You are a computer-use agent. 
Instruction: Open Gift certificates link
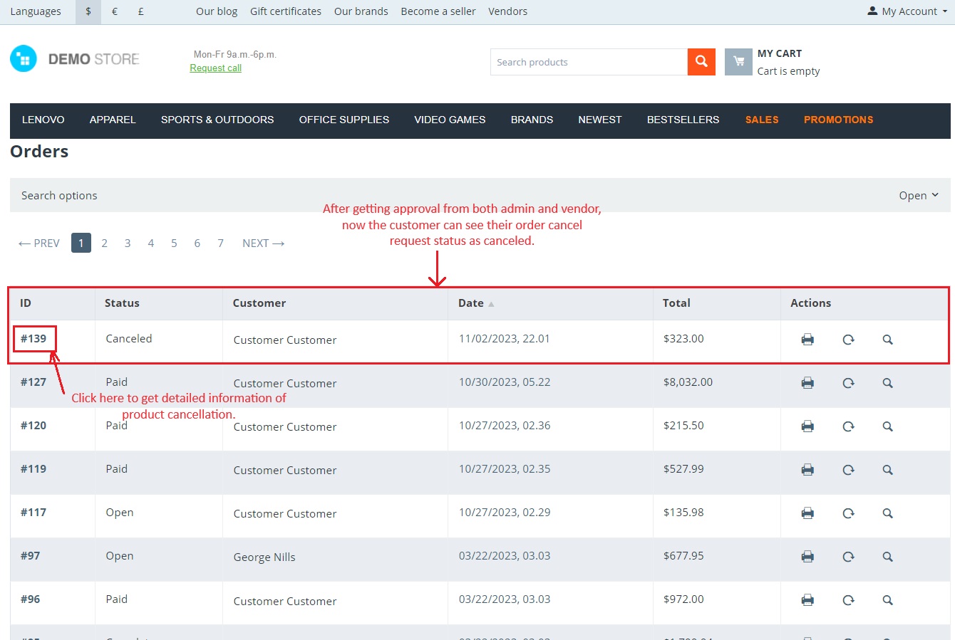tap(286, 11)
